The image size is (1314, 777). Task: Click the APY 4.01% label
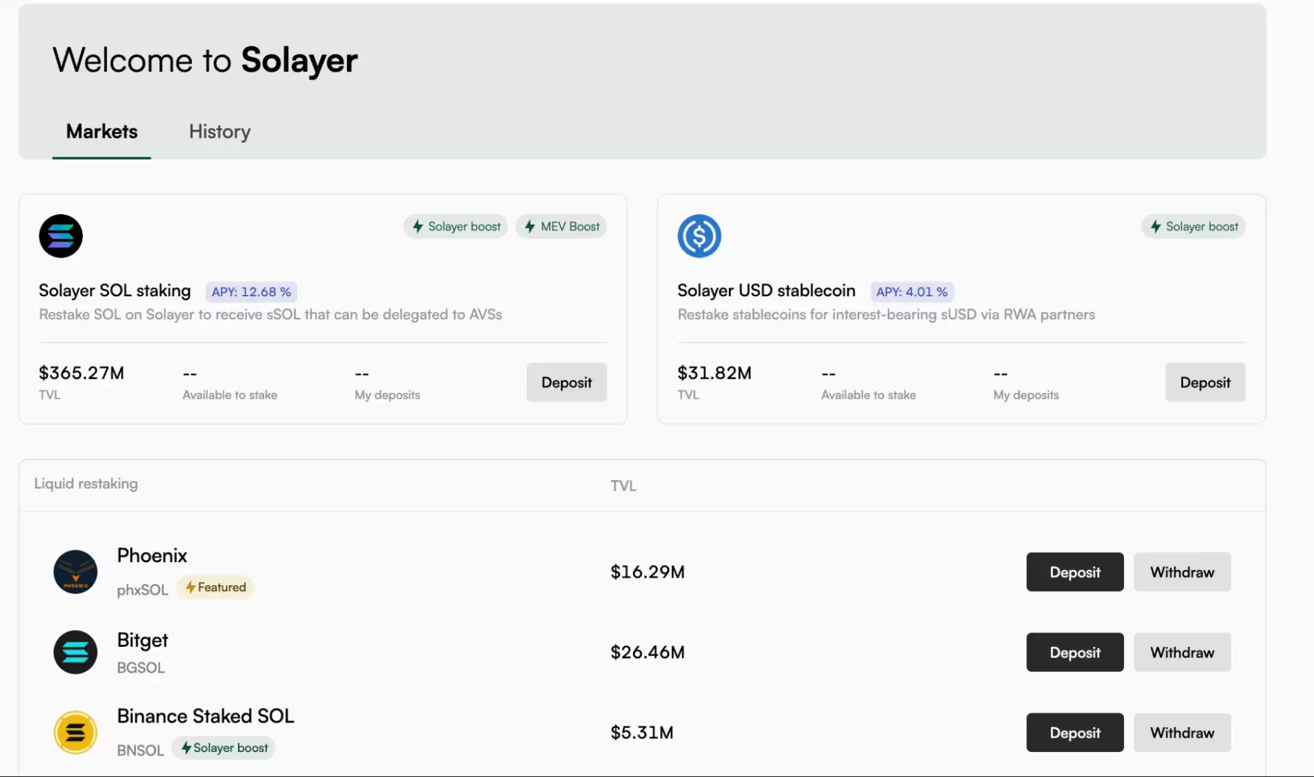(x=912, y=292)
